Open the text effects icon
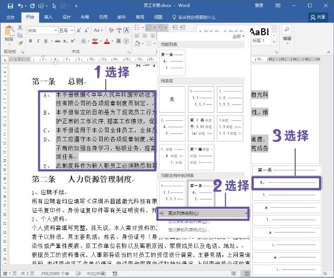This screenshot has width=334, height=278. click(x=84, y=41)
